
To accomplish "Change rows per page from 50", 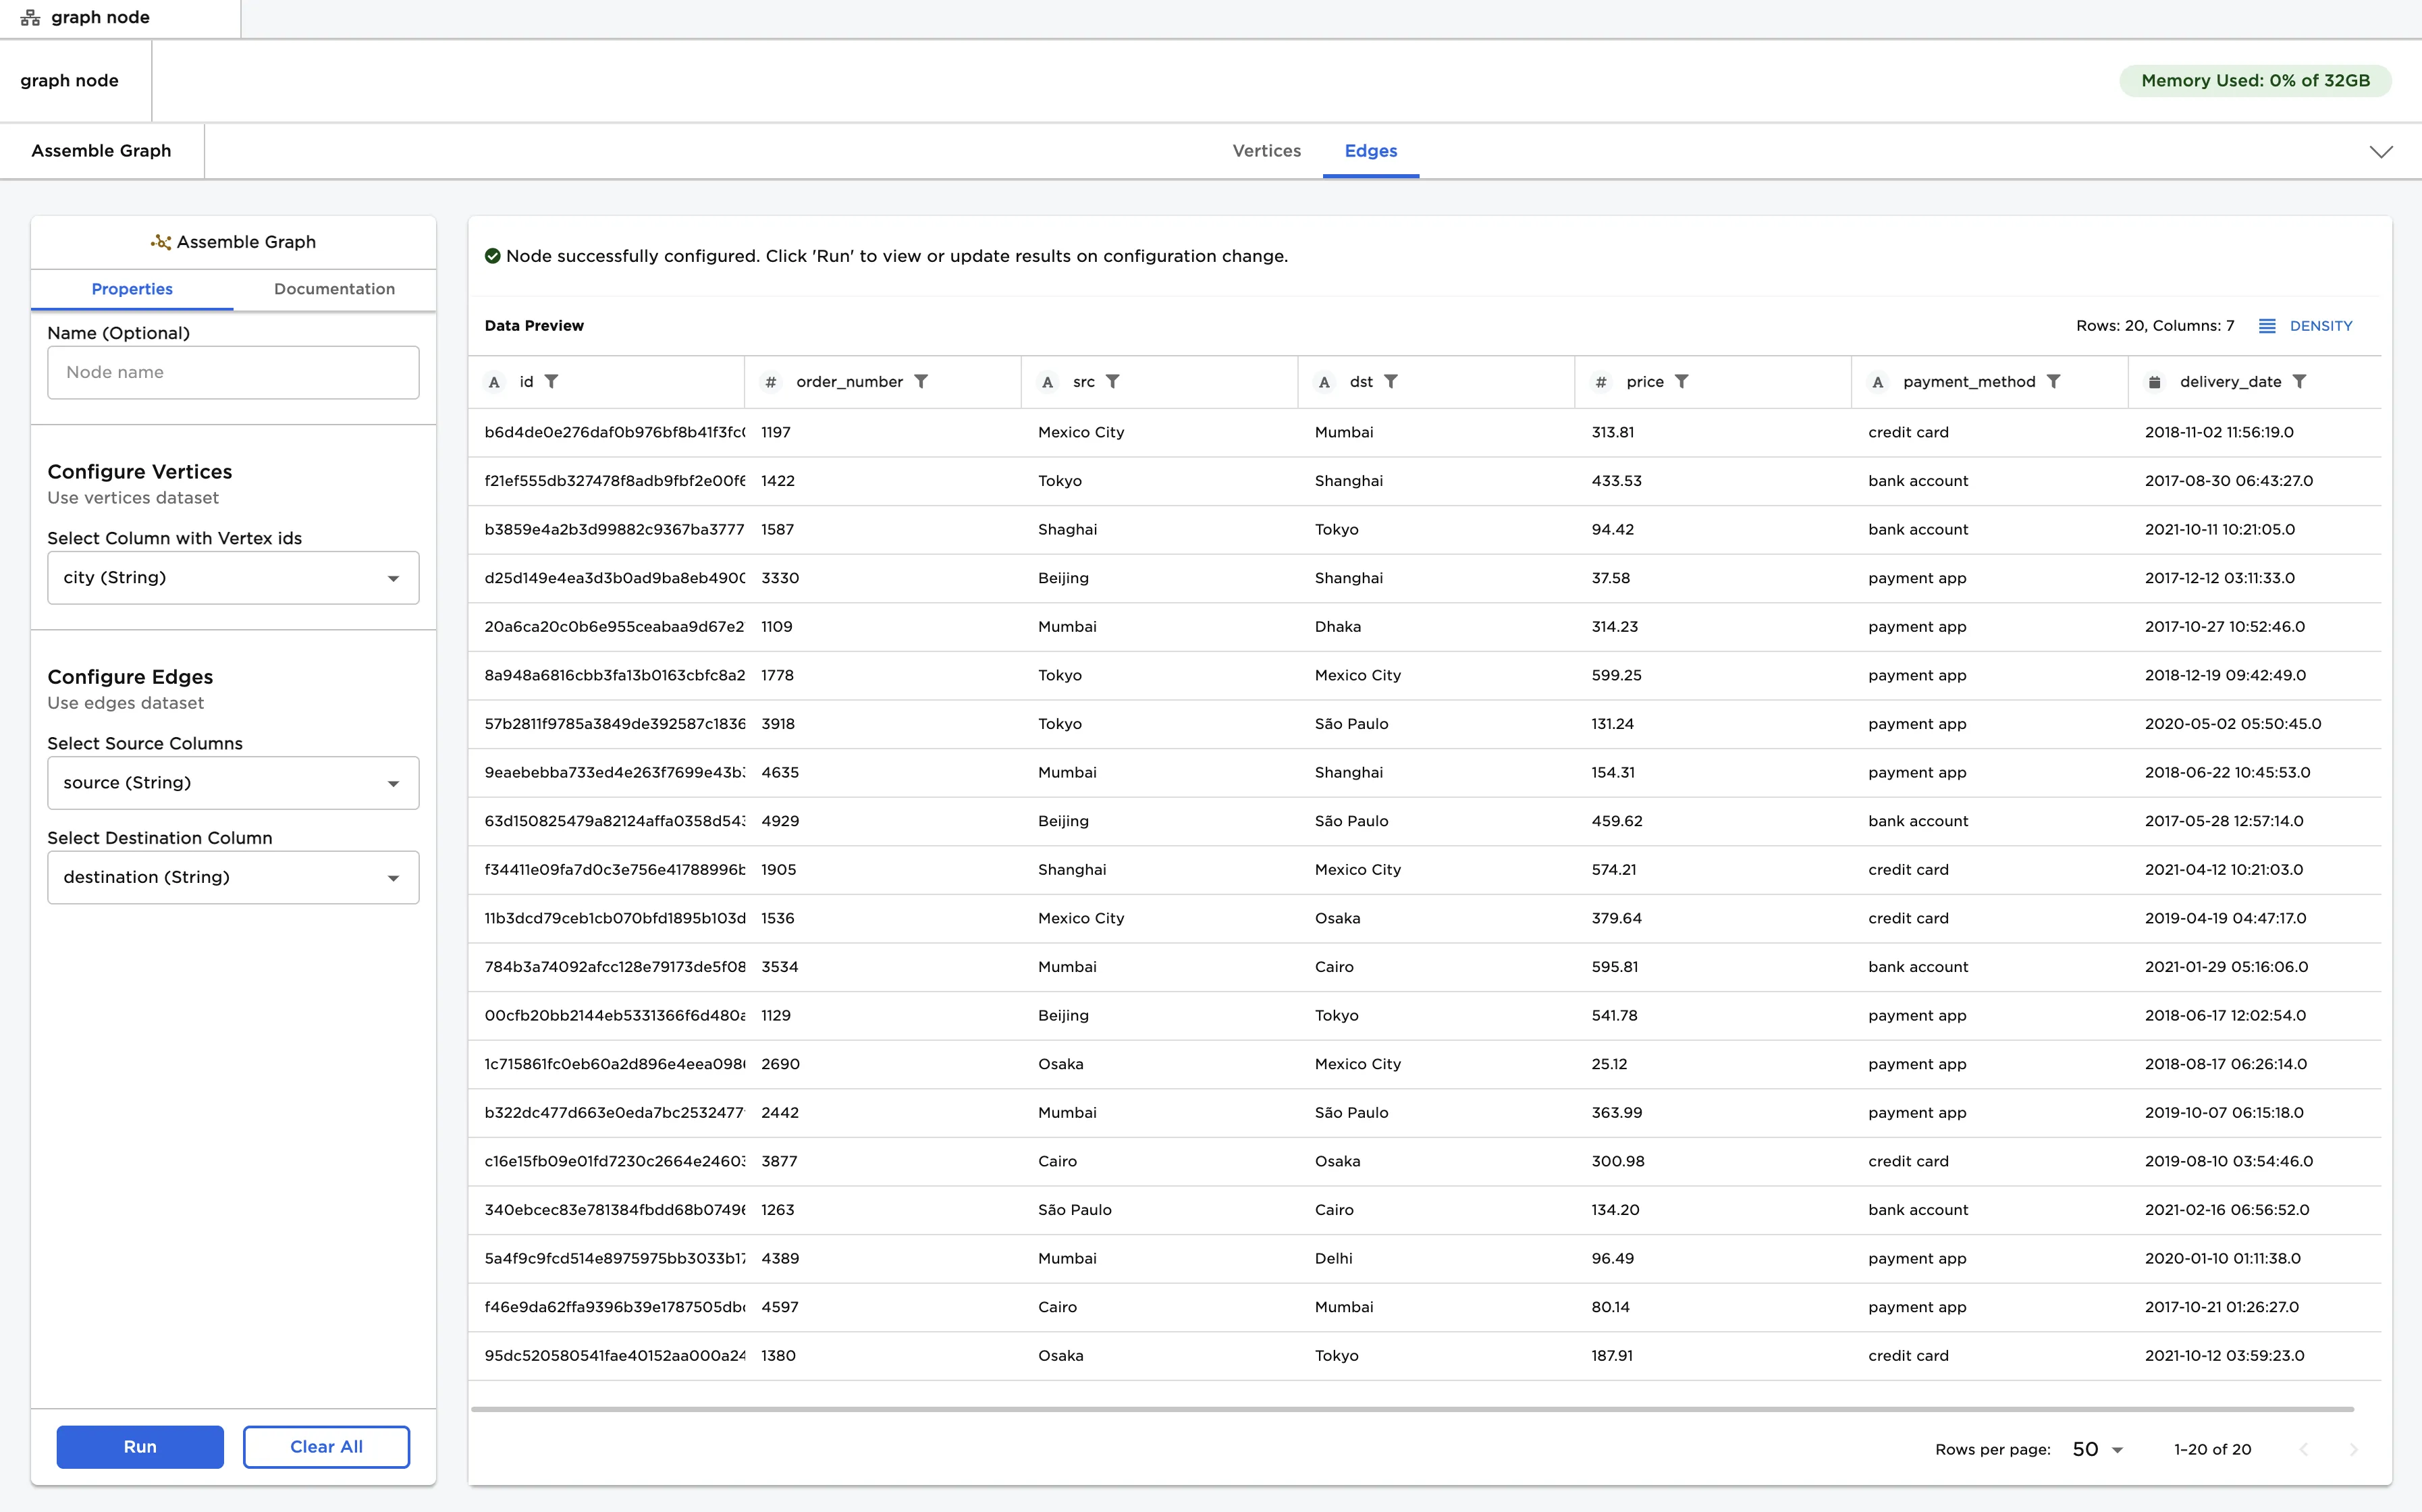I will point(2097,1449).
